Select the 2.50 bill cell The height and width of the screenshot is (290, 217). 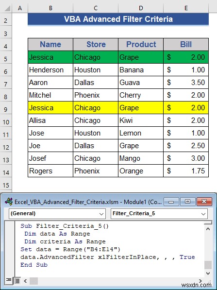click(186, 146)
